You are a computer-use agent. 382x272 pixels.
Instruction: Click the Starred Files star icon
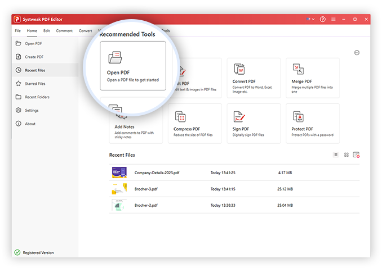pyautogui.click(x=18, y=83)
